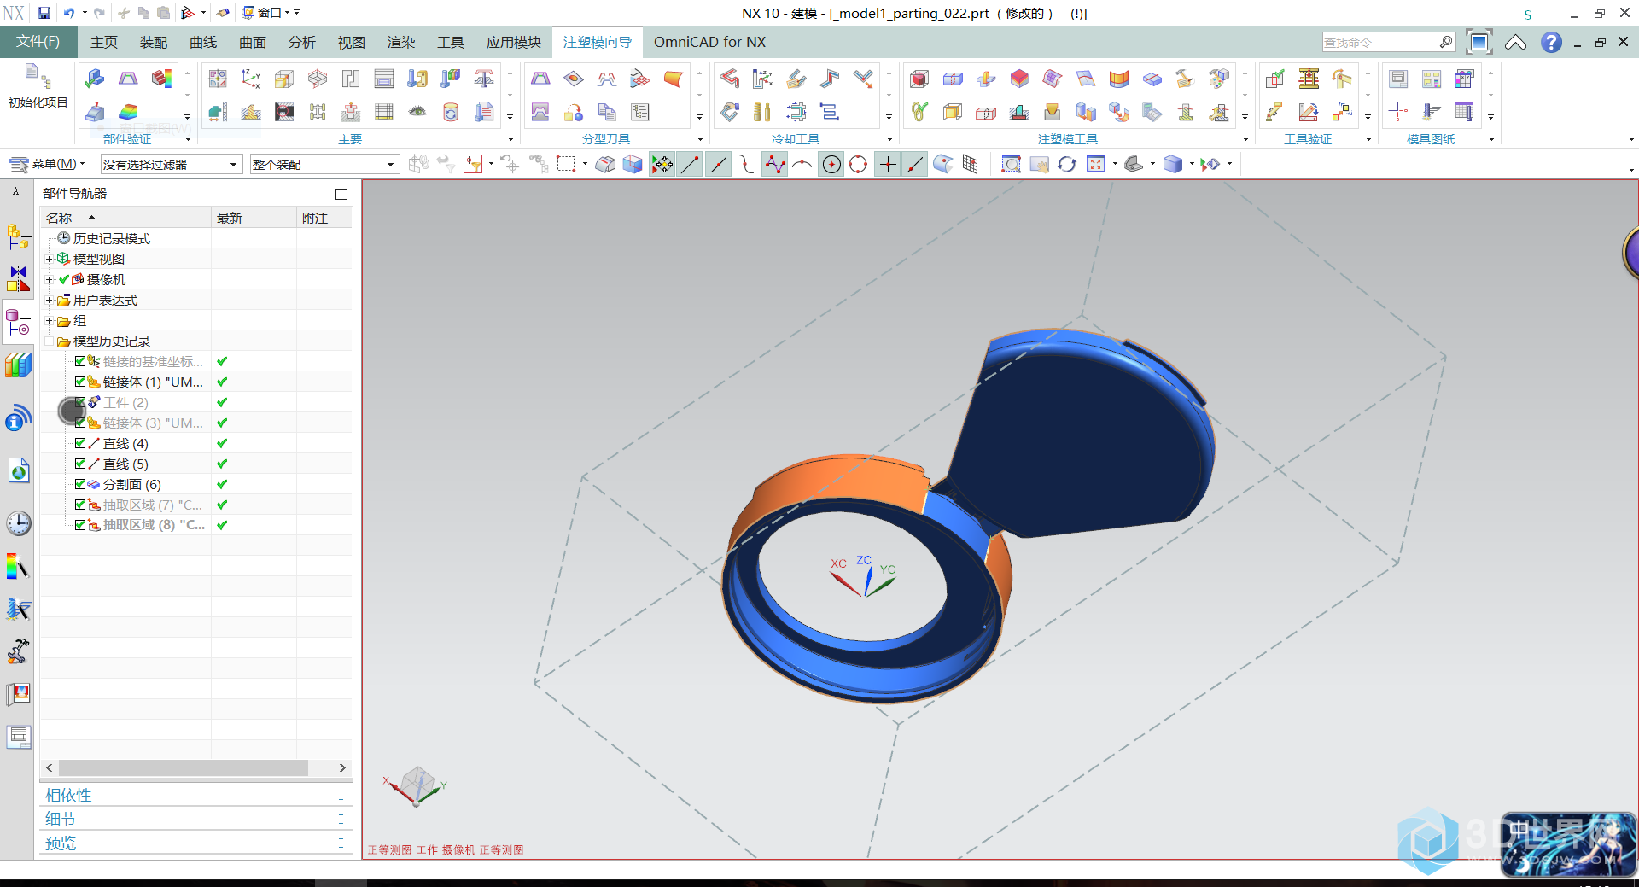Expand the 预览 panel
Screen dimensions: 1639x887
[x=196, y=843]
